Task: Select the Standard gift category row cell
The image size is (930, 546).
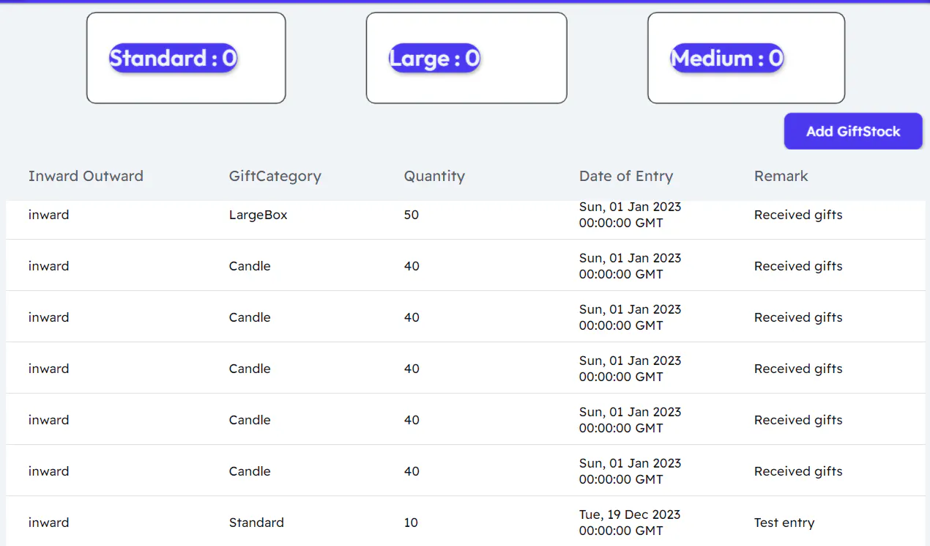Action: tap(256, 523)
